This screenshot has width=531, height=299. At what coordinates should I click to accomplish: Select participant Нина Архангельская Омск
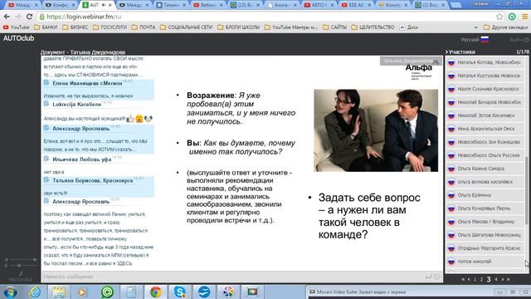[485, 129]
